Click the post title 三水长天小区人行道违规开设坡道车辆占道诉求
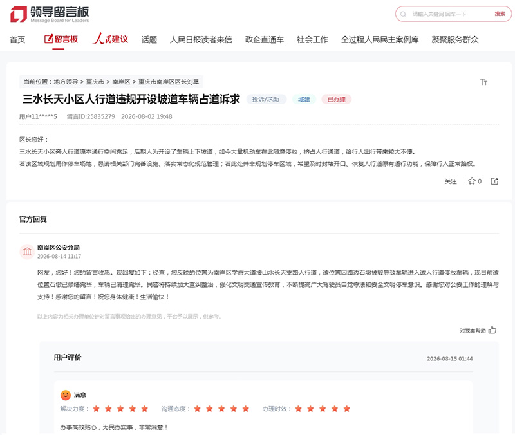This screenshot has width=515, height=435. pos(131,99)
